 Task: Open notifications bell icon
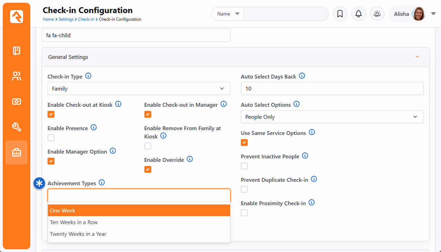tap(358, 14)
